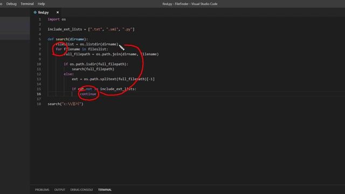Click line number 18 in the gutter

coord(39,104)
